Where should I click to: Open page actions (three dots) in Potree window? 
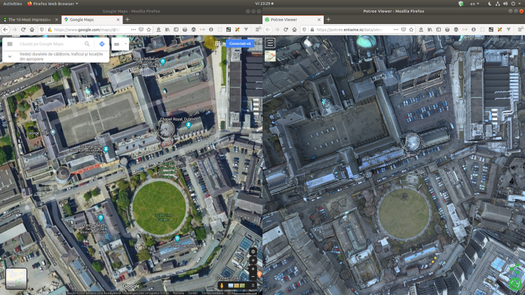(395, 29)
